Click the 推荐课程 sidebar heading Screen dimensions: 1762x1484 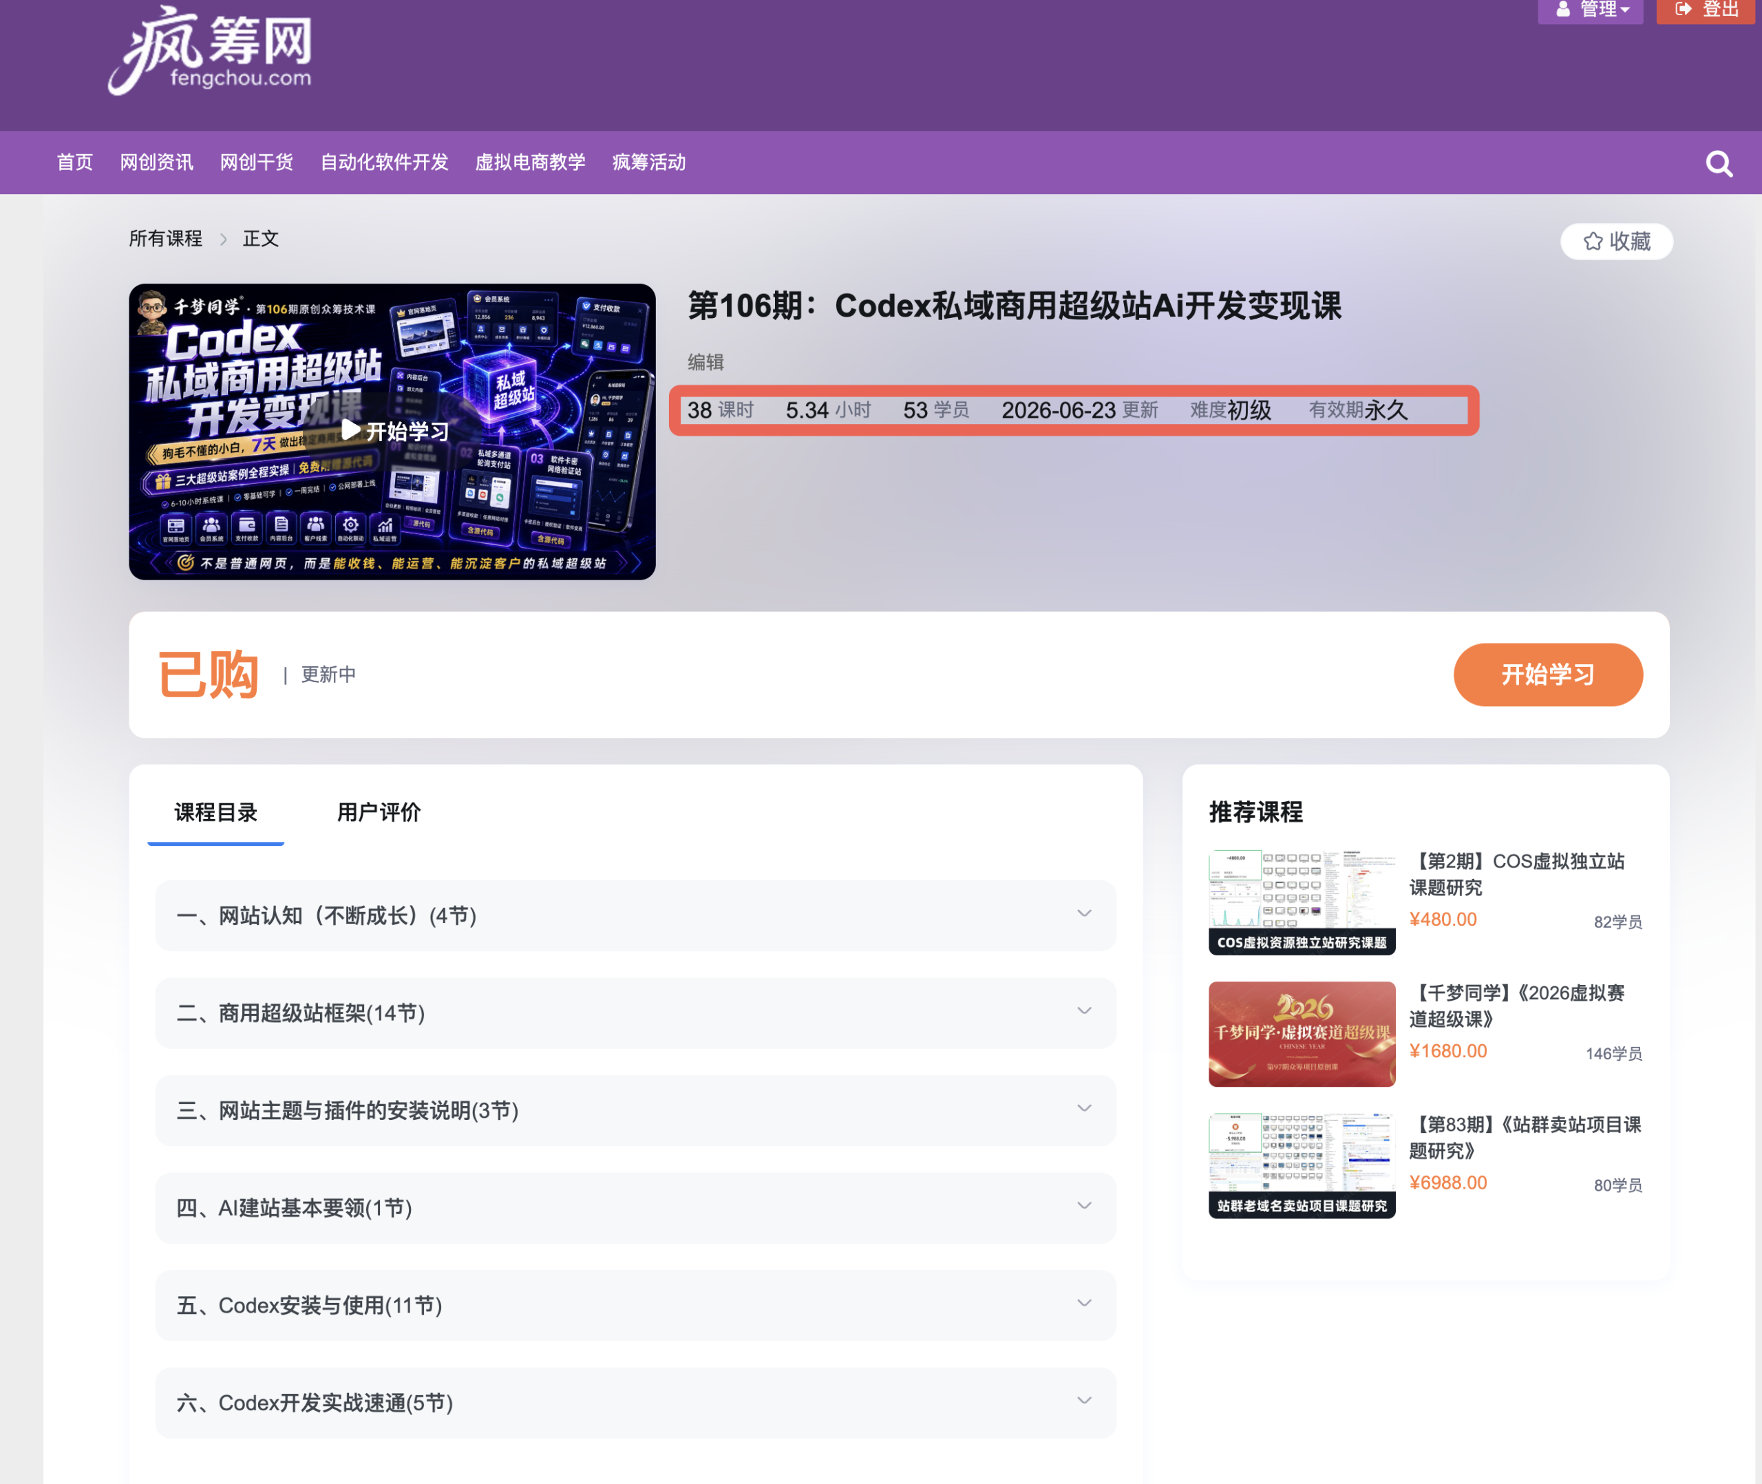(1255, 812)
